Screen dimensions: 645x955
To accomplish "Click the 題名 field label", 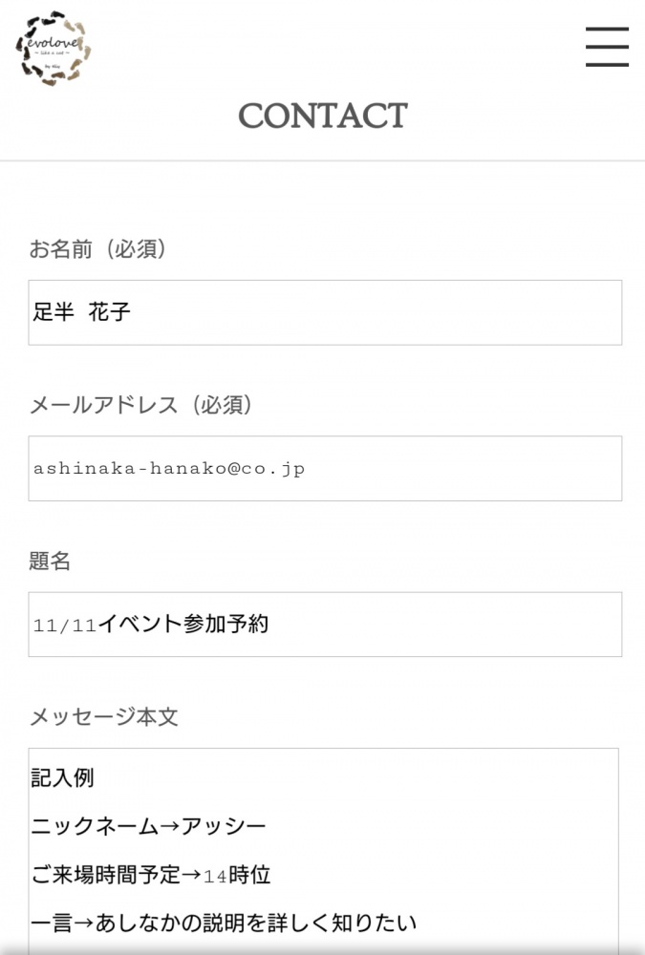I will tap(50, 561).
